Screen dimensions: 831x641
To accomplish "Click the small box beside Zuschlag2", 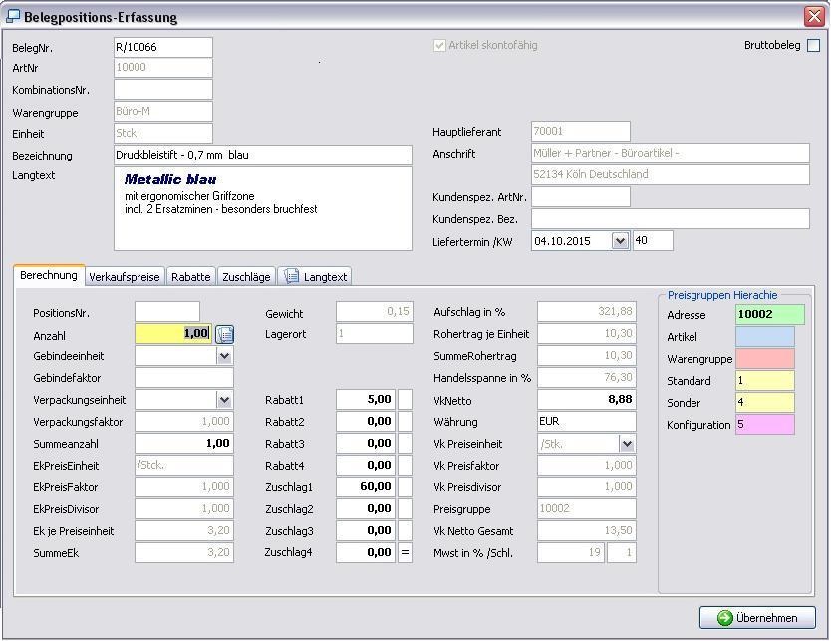I will 405,508.
